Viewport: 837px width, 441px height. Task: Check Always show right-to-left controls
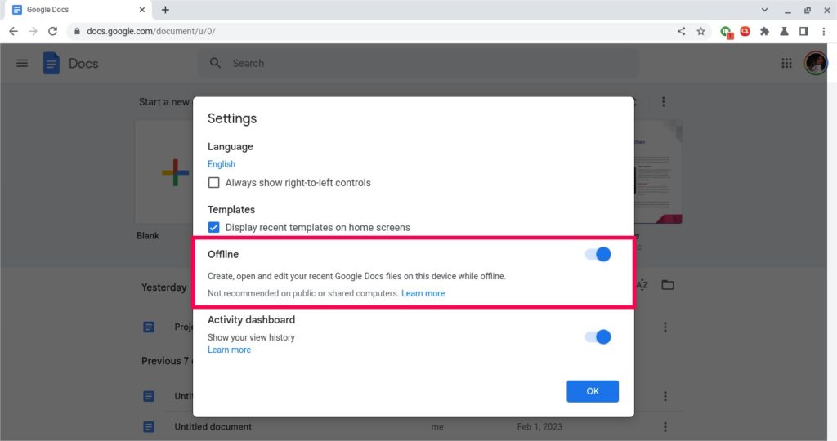pyautogui.click(x=213, y=183)
